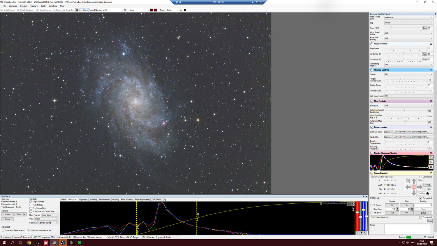Screen dimensions: 437x246
Task: Reset the Live Stack histogram colour adjustments
Action: tap(365, 233)
